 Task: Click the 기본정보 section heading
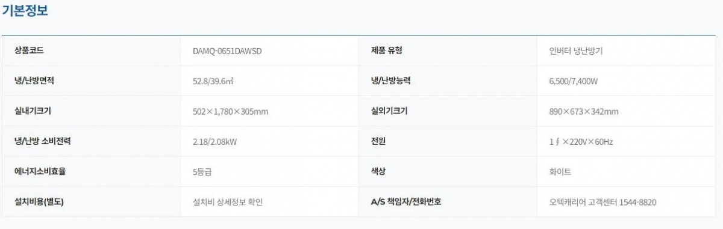pyautogui.click(x=25, y=11)
